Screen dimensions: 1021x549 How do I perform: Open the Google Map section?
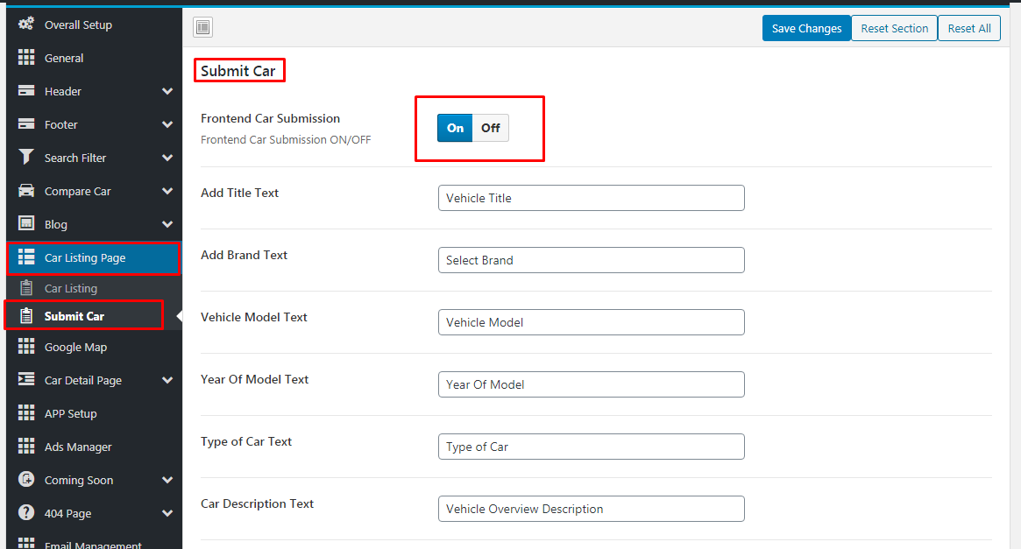[x=95, y=347]
